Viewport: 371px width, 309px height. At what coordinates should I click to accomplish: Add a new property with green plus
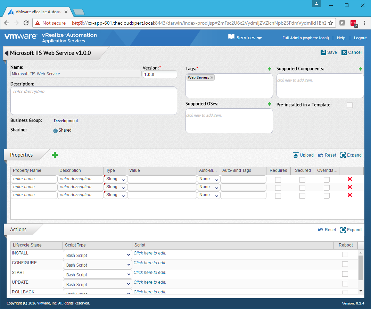55,155
